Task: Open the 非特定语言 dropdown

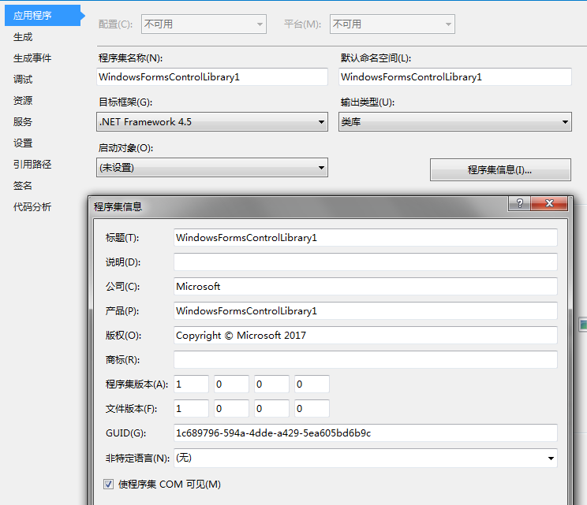Action: coord(365,458)
